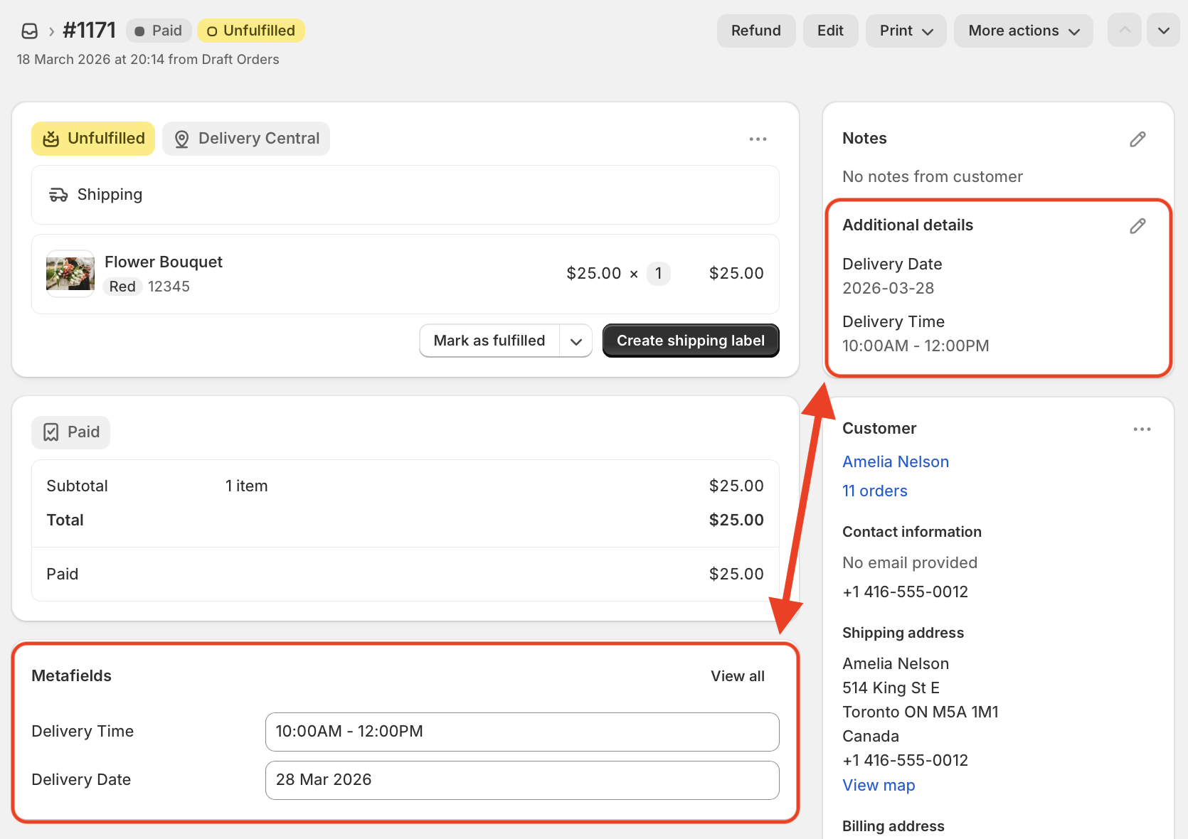Screen dimensions: 1188x839
Task: Expand the Mark as fulfilled dropdown arrow
Action: (x=576, y=341)
